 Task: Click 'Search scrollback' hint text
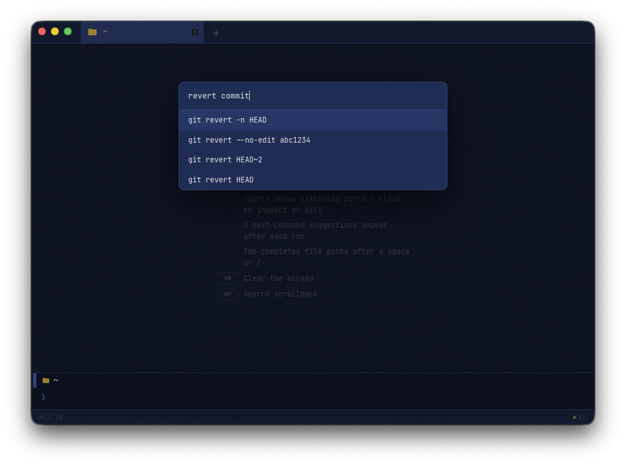tap(281, 294)
